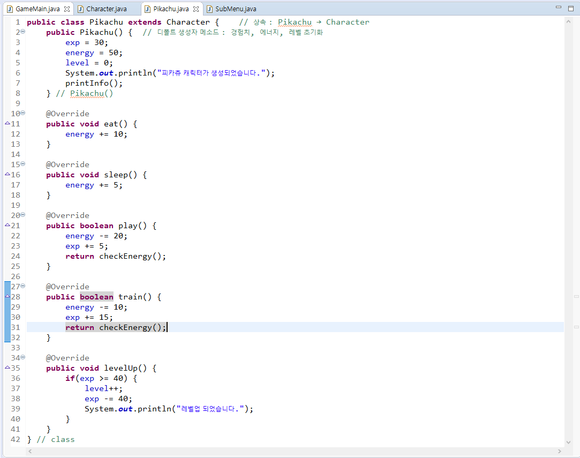The width and height of the screenshot is (580, 458).
Task: Click the '@Override' annotation on line 10
Action: (x=67, y=114)
